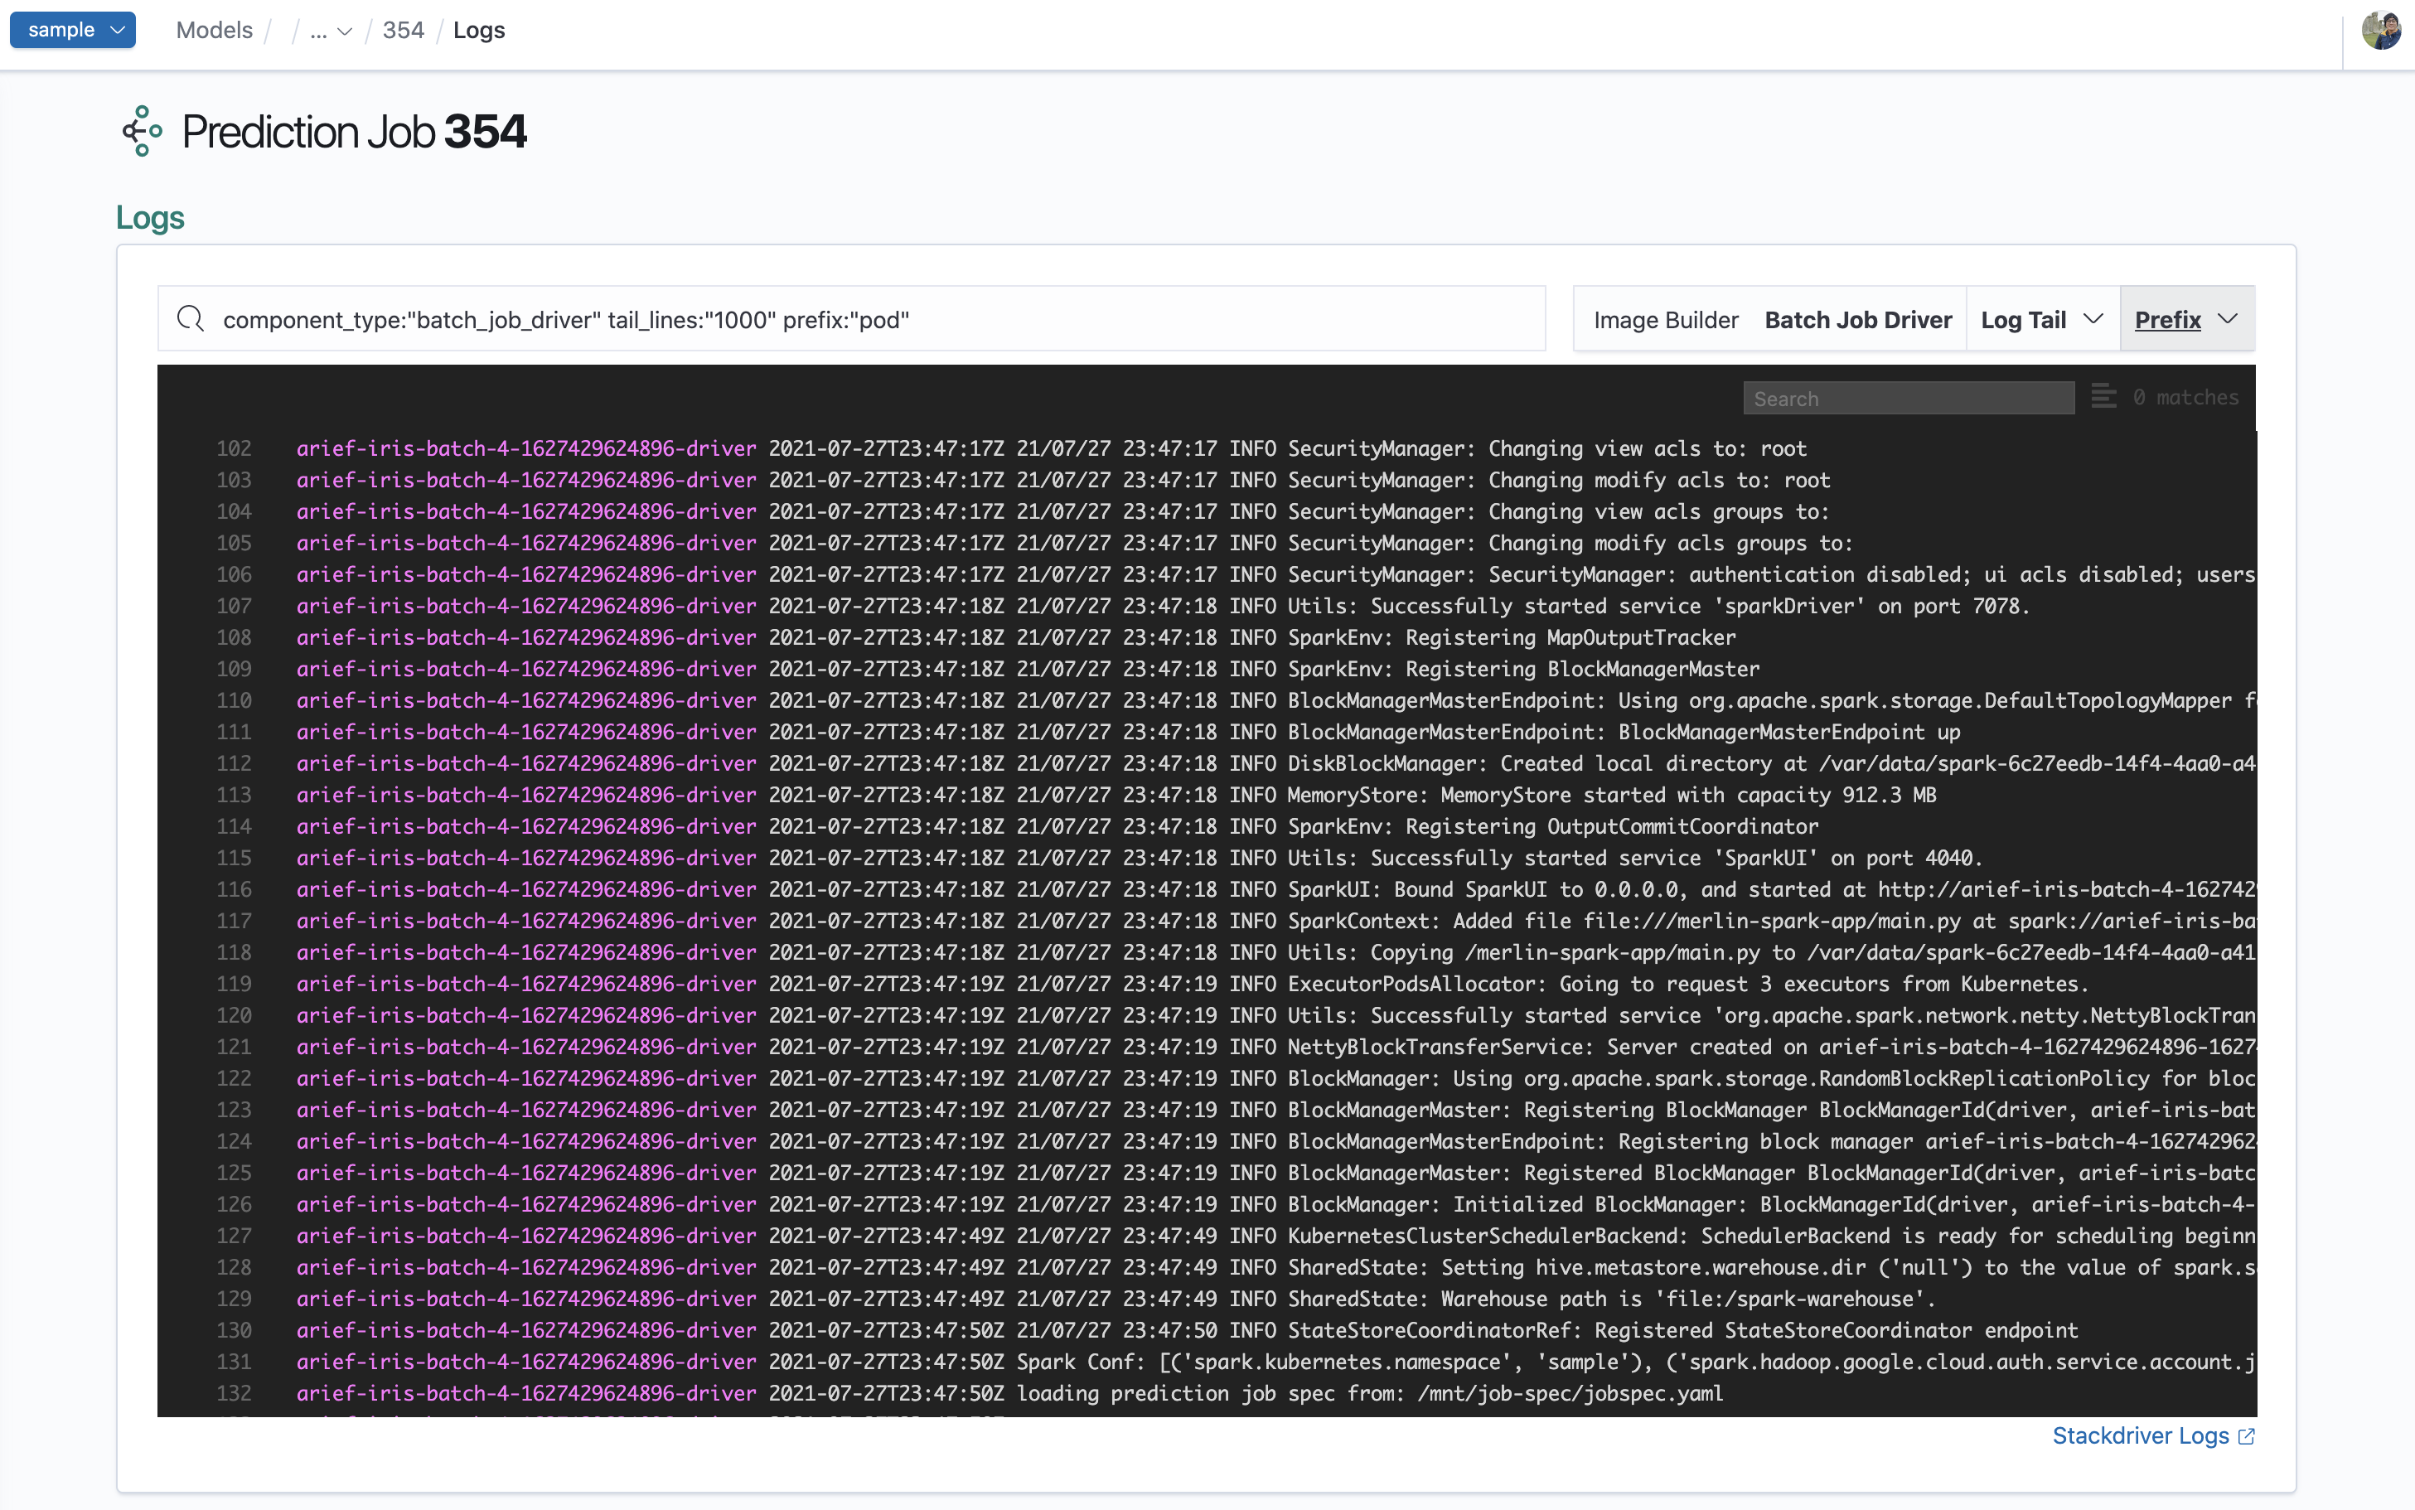The width and height of the screenshot is (2415, 1510).
Task: Click the magnifier icon in query field
Action: (x=190, y=318)
